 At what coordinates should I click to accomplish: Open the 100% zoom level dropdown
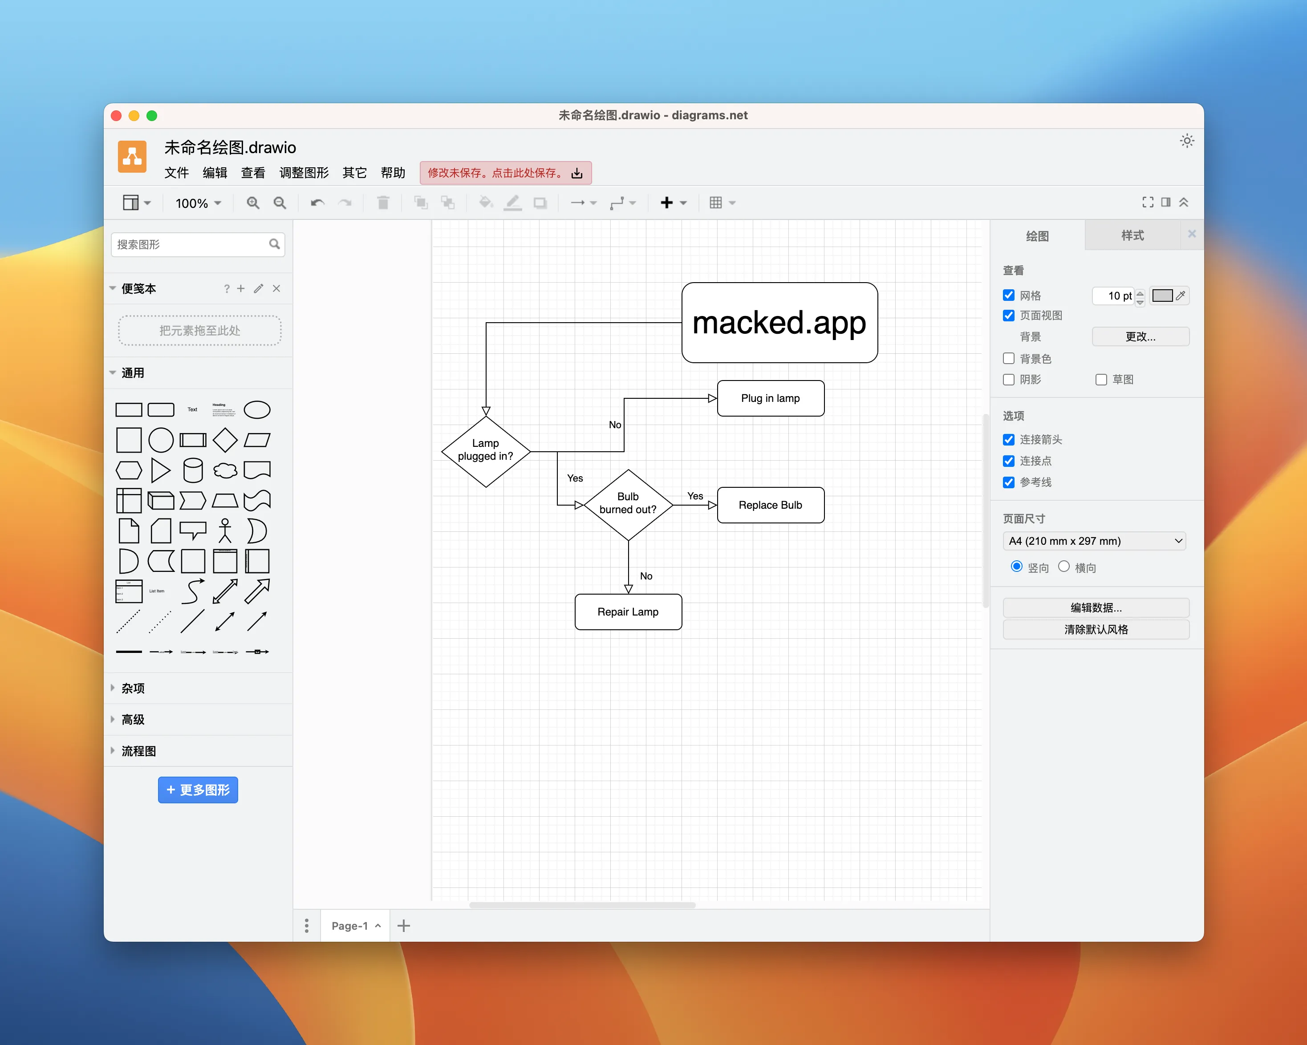(x=198, y=203)
